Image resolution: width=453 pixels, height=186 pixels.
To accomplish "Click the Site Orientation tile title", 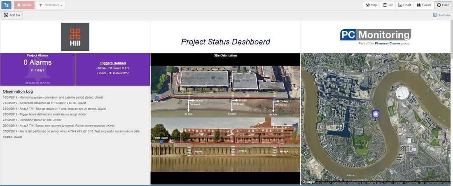I will [225, 55].
